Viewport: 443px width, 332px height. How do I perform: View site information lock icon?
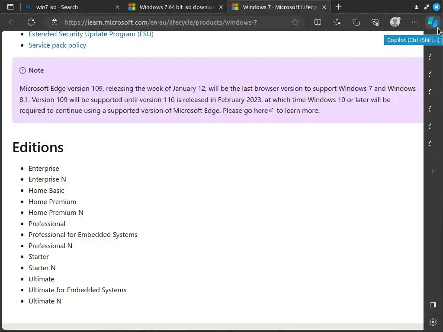(x=55, y=22)
